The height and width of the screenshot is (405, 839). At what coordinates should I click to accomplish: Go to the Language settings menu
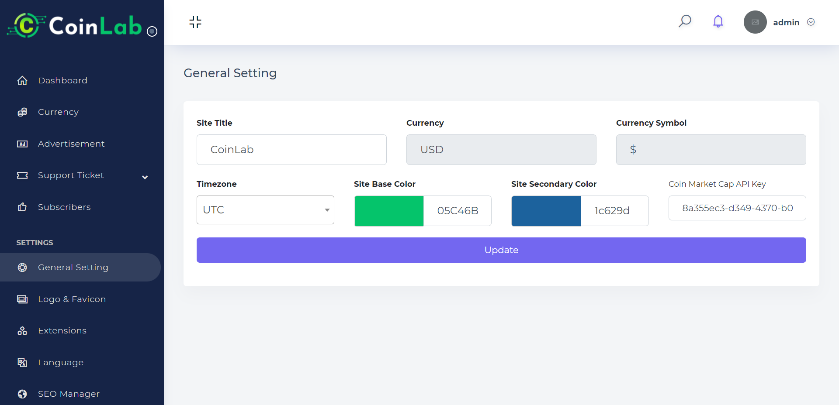[x=60, y=363]
